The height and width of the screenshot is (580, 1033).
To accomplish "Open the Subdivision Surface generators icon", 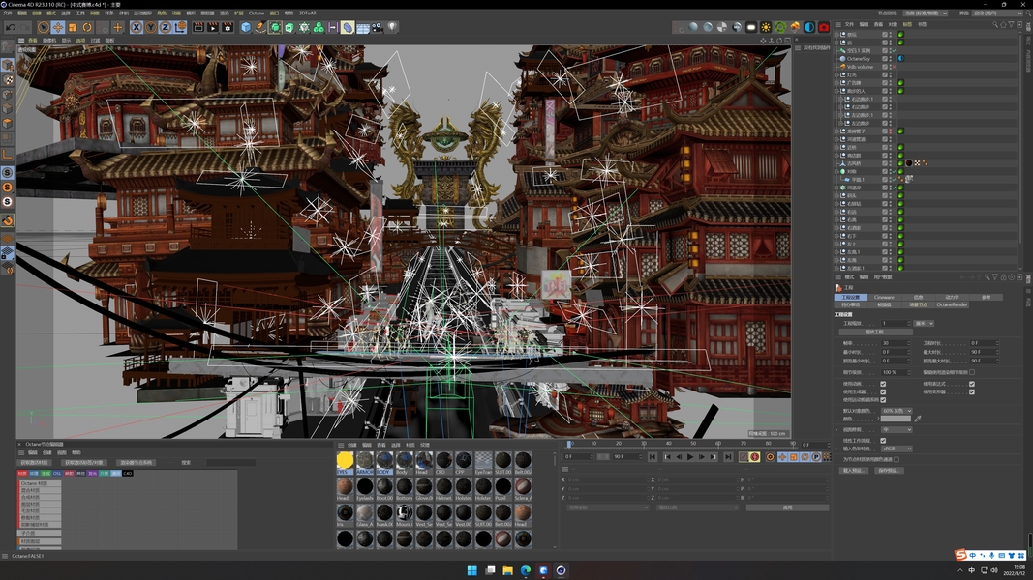I will pos(275,27).
